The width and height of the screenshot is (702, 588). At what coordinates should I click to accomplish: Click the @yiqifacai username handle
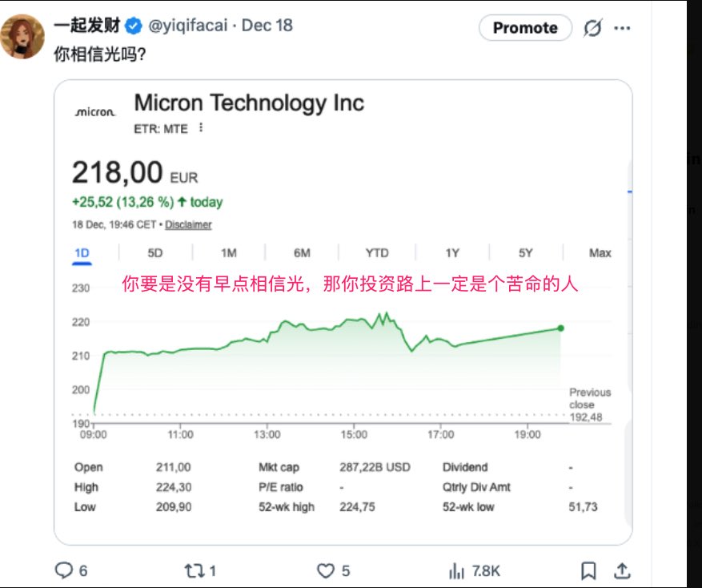[x=189, y=26]
